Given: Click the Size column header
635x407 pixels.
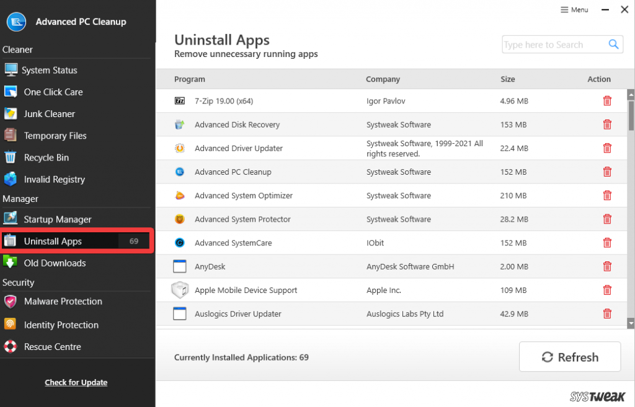Looking at the screenshot, I should click(507, 79).
